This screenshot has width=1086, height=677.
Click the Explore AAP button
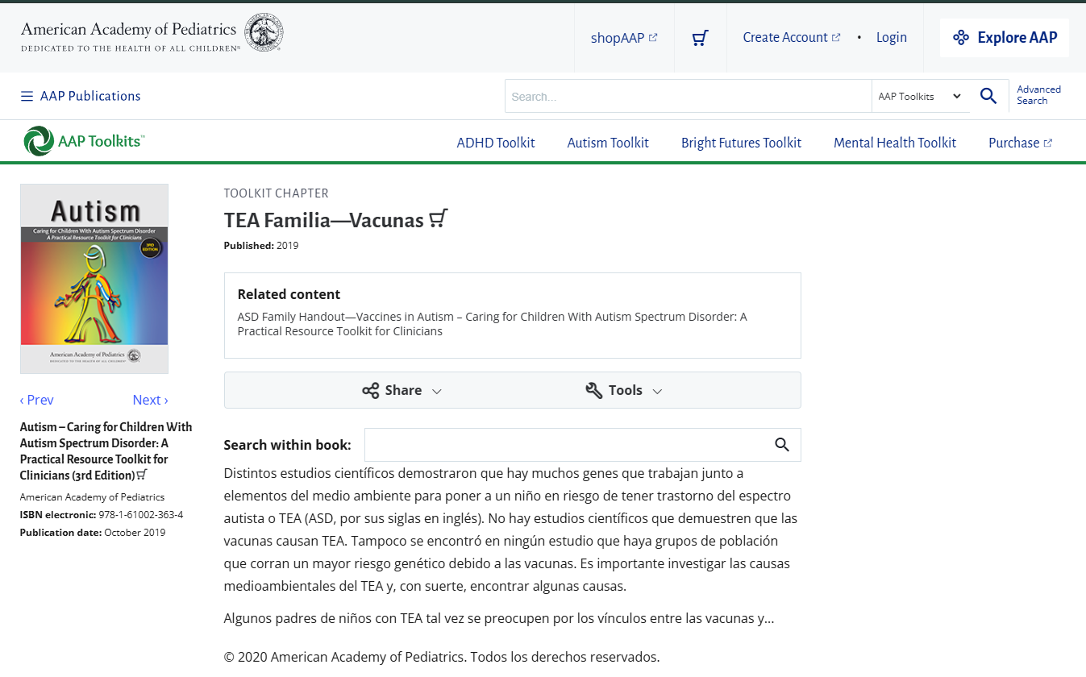click(x=1005, y=38)
